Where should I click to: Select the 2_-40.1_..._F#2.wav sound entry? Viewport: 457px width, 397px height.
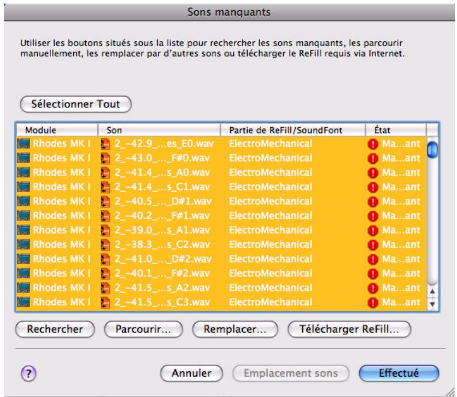tap(162, 273)
